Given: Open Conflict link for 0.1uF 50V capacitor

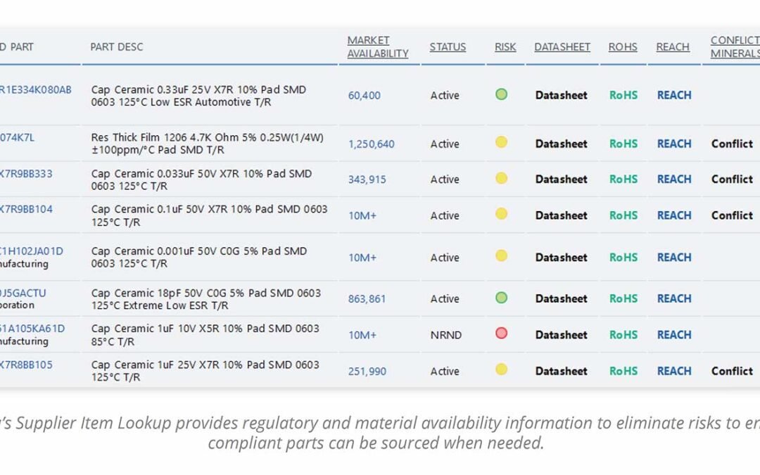Looking at the screenshot, I should click(732, 215).
